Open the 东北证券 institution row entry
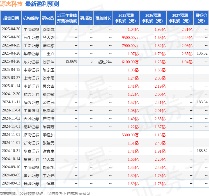The height and width of the screenshot is (196, 209). (x=31, y=62)
